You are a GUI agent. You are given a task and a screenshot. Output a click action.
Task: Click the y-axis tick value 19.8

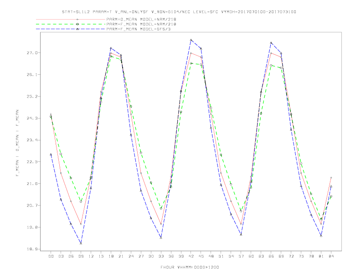tap(32, 227)
